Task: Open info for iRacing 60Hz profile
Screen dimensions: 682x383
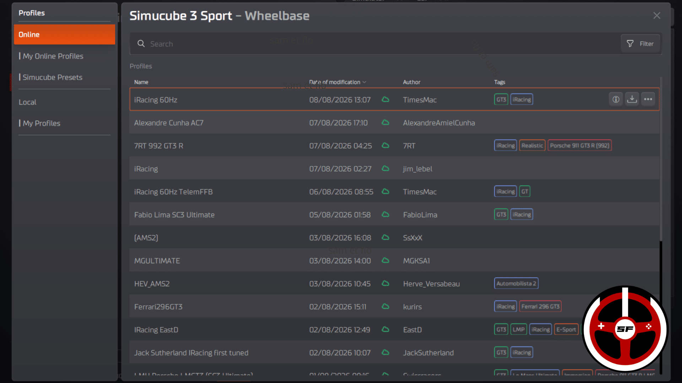Action: click(616, 99)
